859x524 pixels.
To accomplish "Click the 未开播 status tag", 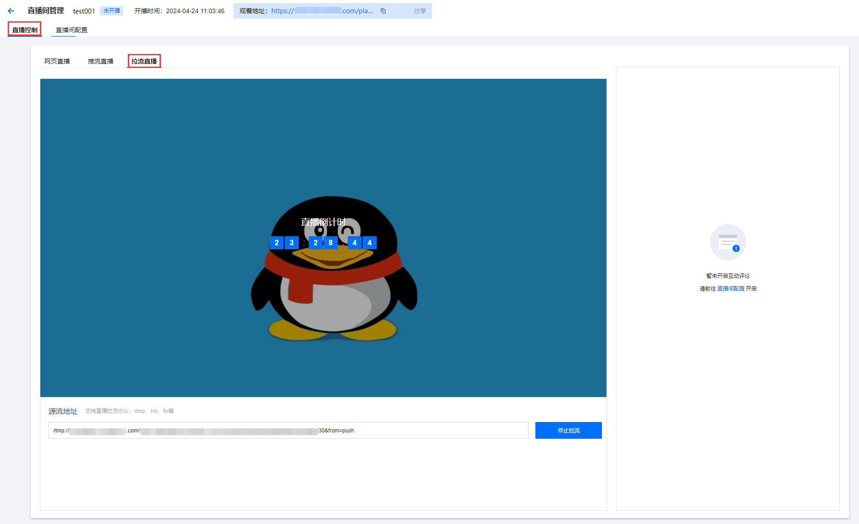I will click(112, 11).
